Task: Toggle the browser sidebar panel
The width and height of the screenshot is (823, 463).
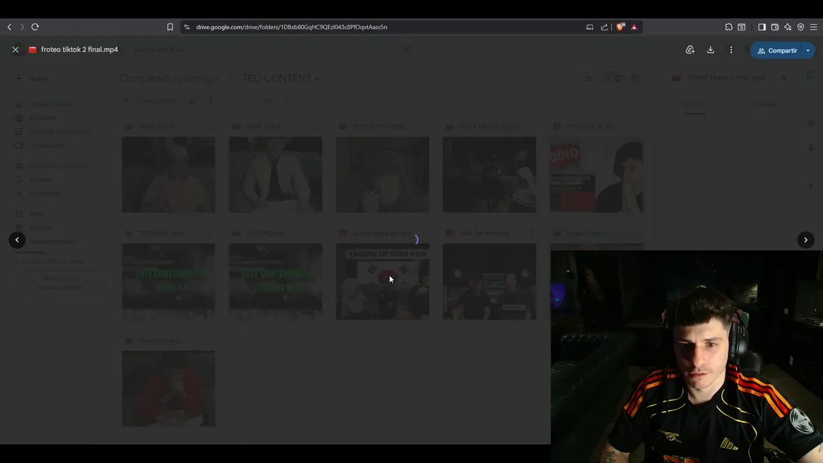Action: [762, 27]
